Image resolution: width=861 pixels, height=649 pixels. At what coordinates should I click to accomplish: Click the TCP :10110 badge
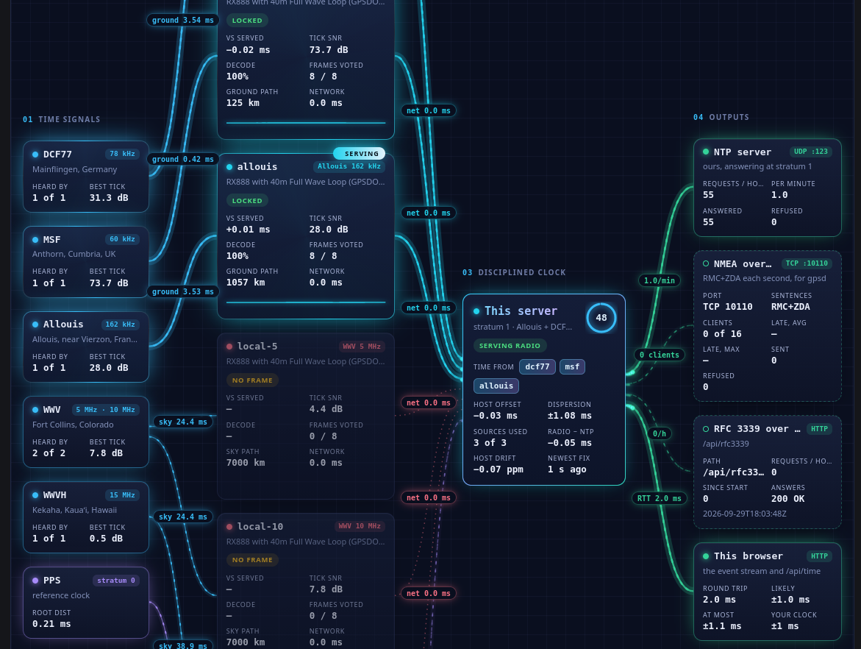pos(807,263)
